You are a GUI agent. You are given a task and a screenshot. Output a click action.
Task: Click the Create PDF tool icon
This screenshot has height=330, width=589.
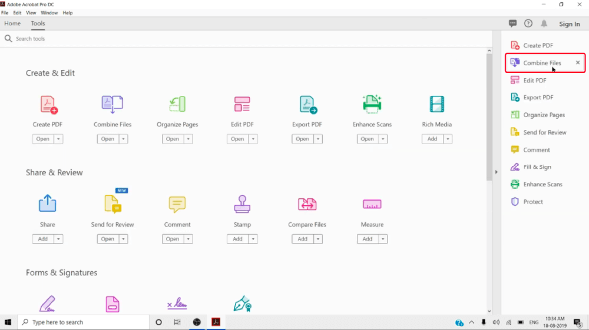tap(48, 105)
